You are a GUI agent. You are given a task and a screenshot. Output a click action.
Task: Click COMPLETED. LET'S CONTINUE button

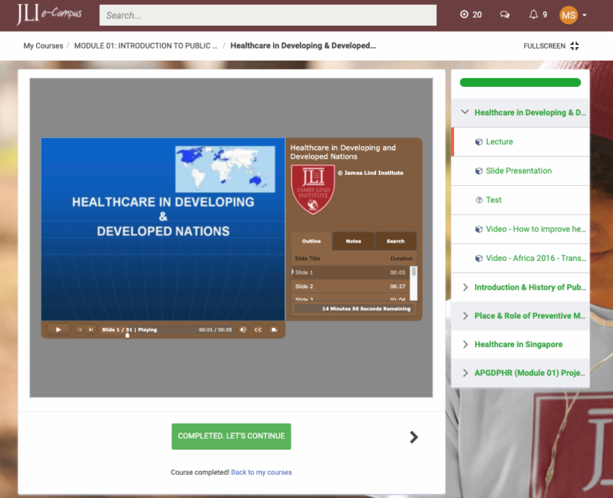click(x=231, y=437)
